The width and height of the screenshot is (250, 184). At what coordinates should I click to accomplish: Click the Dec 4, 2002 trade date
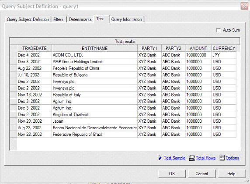pos(35,55)
